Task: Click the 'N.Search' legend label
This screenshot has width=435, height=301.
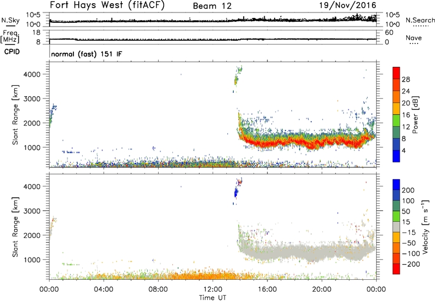Action: pos(420,20)
